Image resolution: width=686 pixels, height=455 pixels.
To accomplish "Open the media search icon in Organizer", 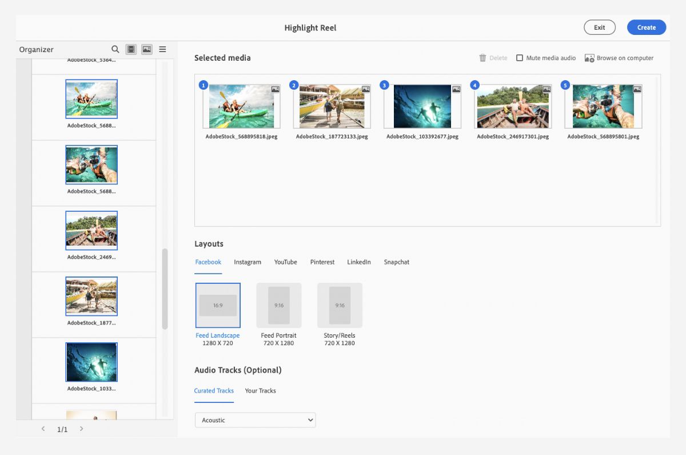I will pos(115,49).
